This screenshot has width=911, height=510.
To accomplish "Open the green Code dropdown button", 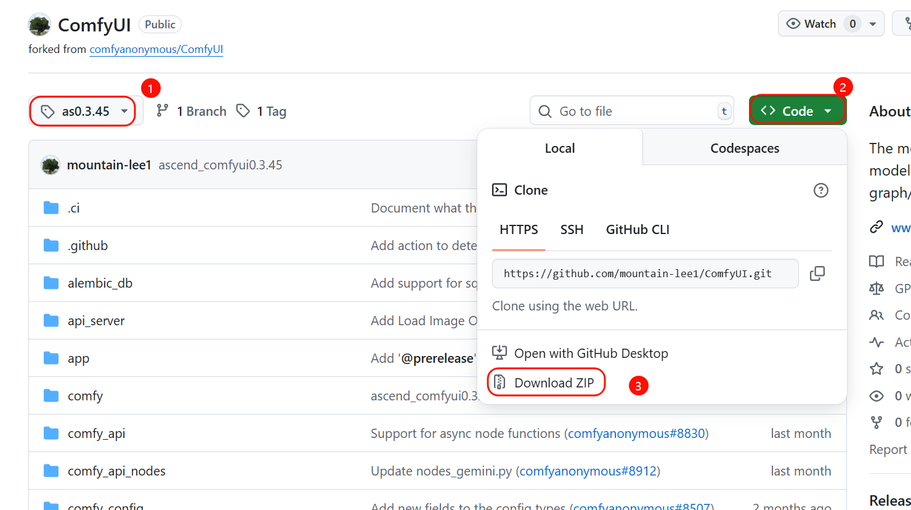I will [797, 111].
